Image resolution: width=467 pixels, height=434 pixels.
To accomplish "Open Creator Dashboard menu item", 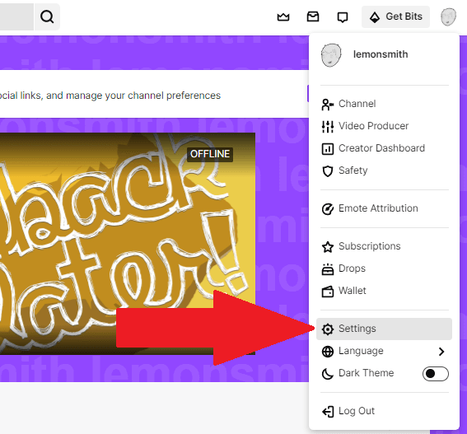I will pos(384,148).
